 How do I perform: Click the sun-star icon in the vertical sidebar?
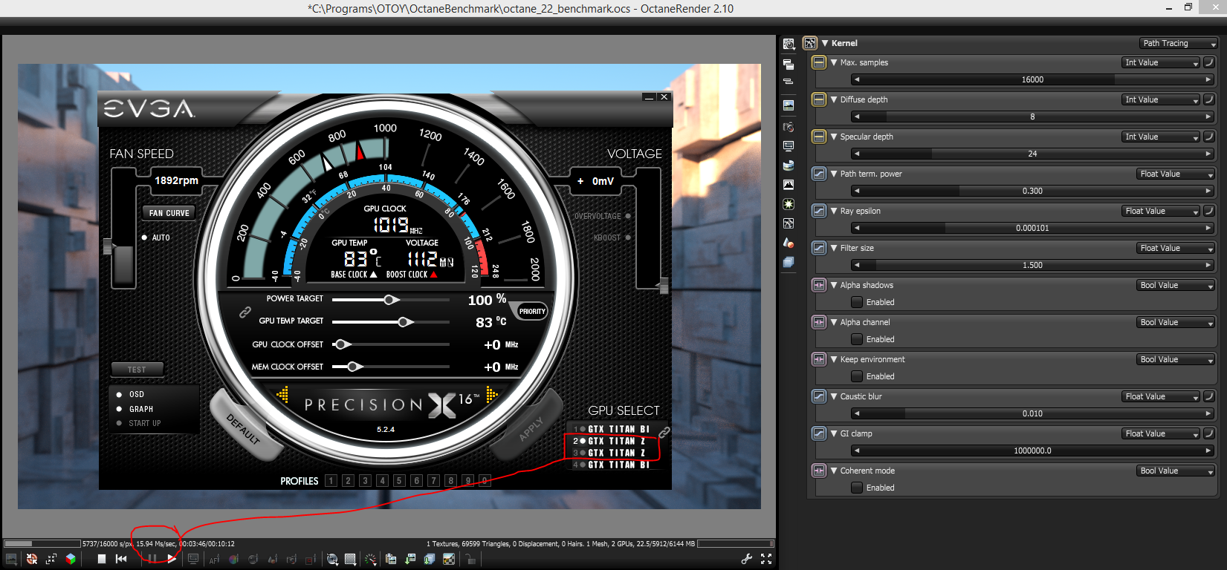789,204
